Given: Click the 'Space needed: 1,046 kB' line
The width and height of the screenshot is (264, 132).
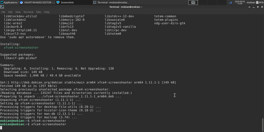Looking at the screenshot, I should pyautogui.click(x=42, y=76).
